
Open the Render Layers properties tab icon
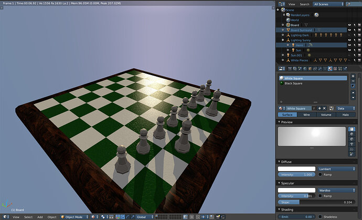point(295,69)
